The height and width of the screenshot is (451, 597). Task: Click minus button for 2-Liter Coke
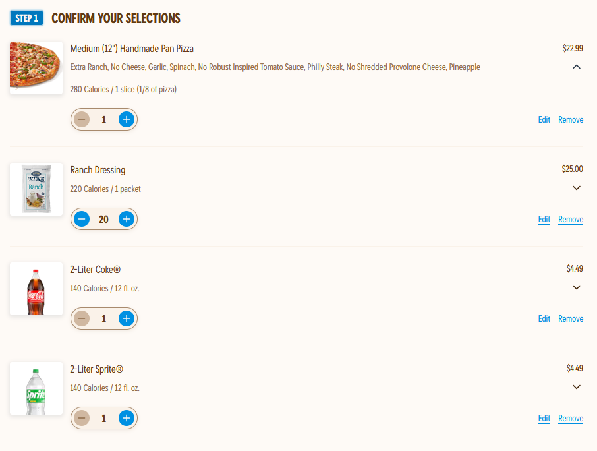pyautogui.click(x=82, y=318)
